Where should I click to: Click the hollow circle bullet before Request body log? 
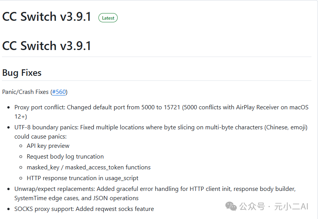click(21, 157)
